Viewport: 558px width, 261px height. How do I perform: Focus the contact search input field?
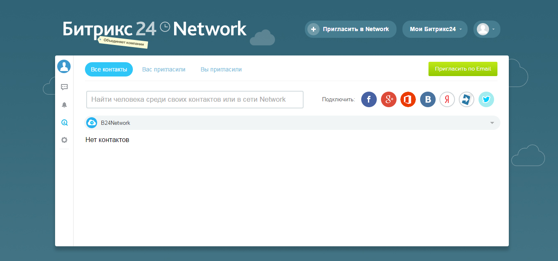(195, 100)
